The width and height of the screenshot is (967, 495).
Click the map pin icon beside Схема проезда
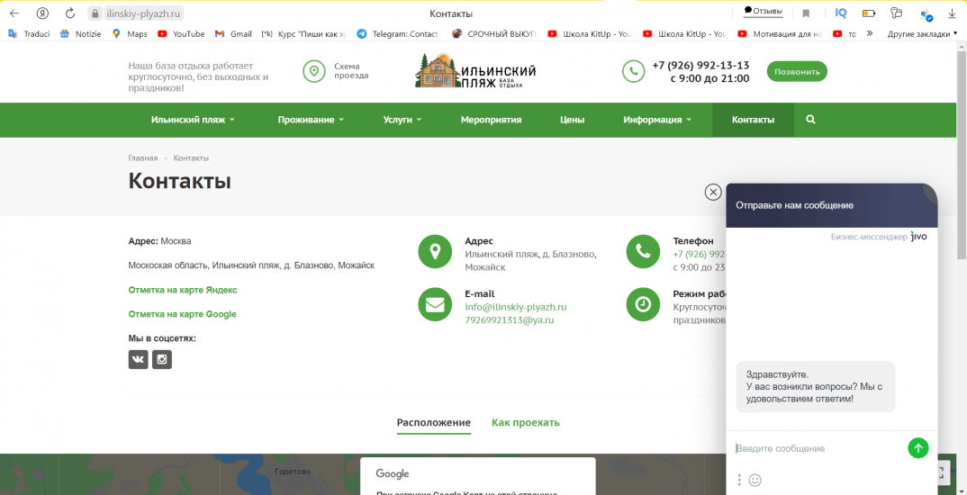tap(314, 71)
